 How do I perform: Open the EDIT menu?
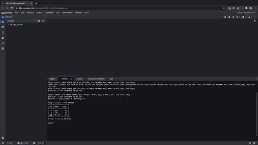point(23,12)
